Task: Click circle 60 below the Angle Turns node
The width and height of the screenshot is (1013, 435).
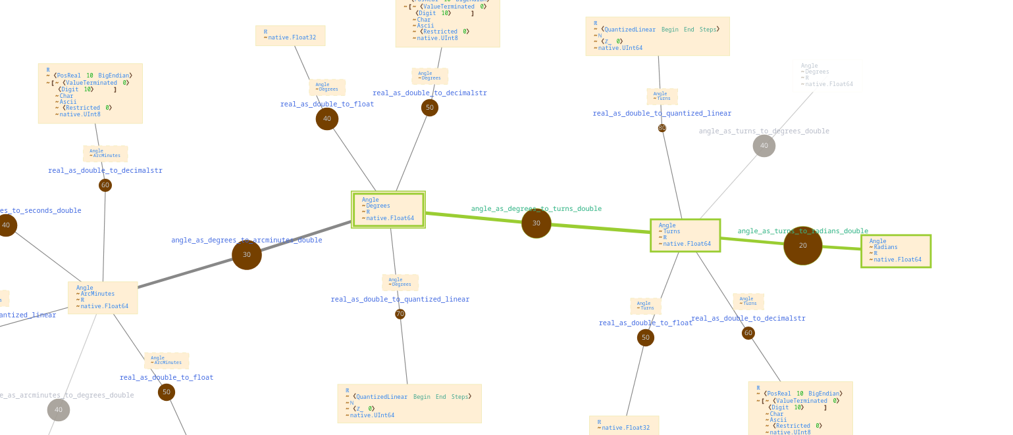Action: 748,333
